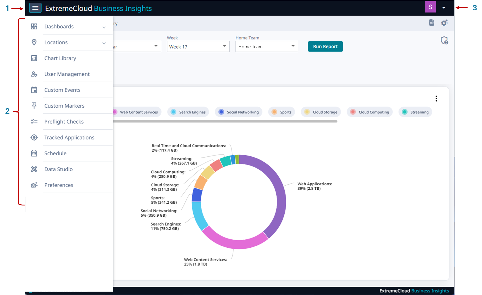Open Tracked Applications page
482x295 pixels.
coord(69,137)
